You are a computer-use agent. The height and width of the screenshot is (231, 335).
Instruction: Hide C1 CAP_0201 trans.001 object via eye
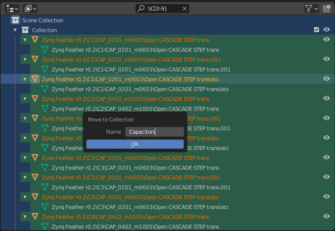[x=327, y=59]
